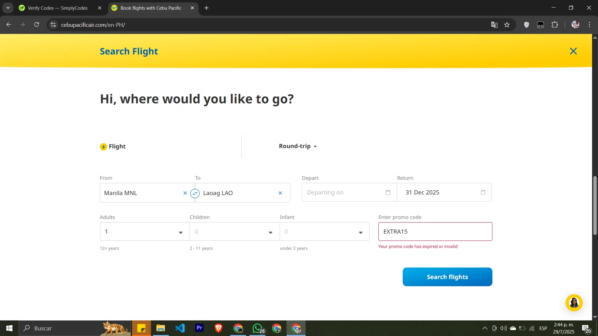Close the Verify Codes — SimplyCodes tab
This screenshot has width=598, height=336.
(x=100, y=8)
